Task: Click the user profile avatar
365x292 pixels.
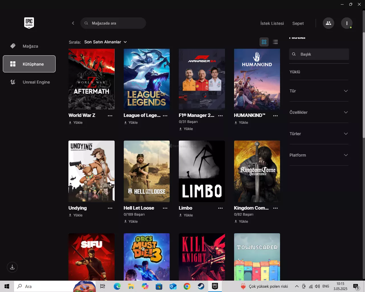Action: pyautogui.click(x=346, y=23)
